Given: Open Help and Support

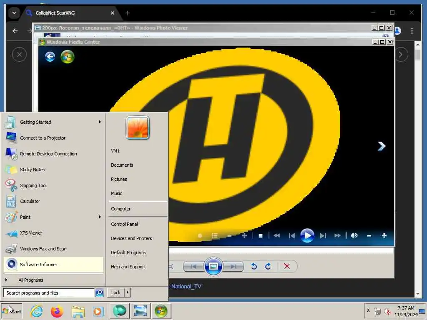Looking at the screenshot, I should [138, 266].
